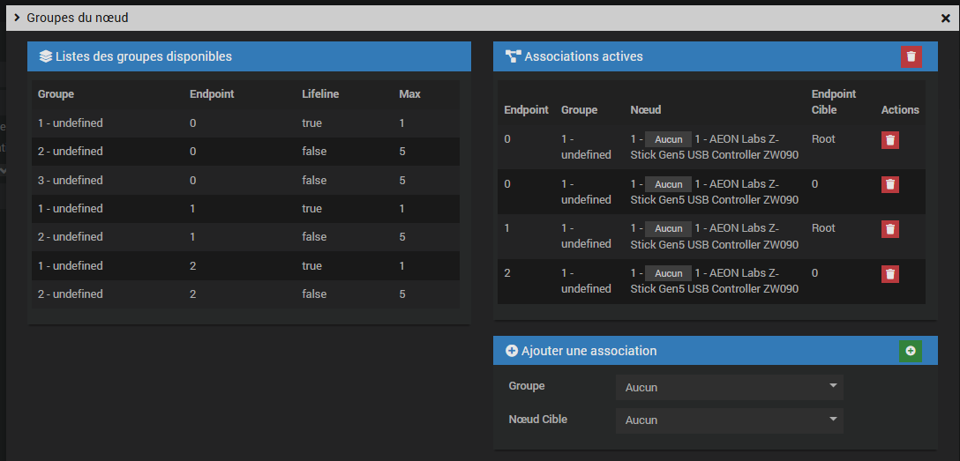Delete the endpoint 0 association with cible 0
Viewport: 960px width, 461px height.
point(890,184)
